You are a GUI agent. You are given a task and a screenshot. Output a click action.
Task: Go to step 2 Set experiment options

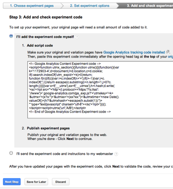tap(90, 6)
